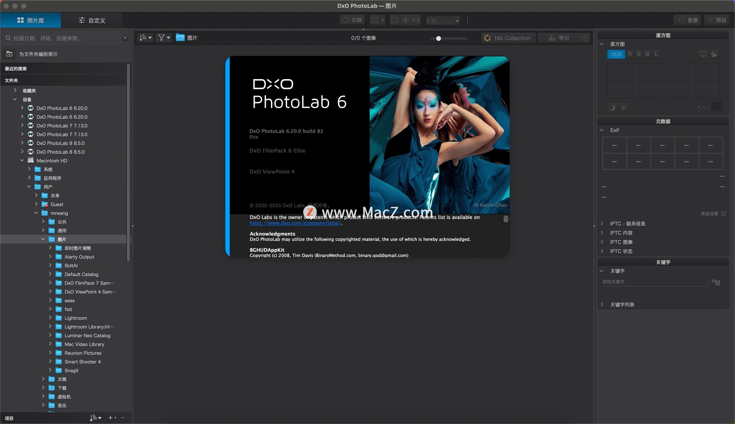Image resolution: width=735 pixels, height=424 pixels.
Task: Expand the Lightroom folder
Action: 50,318
